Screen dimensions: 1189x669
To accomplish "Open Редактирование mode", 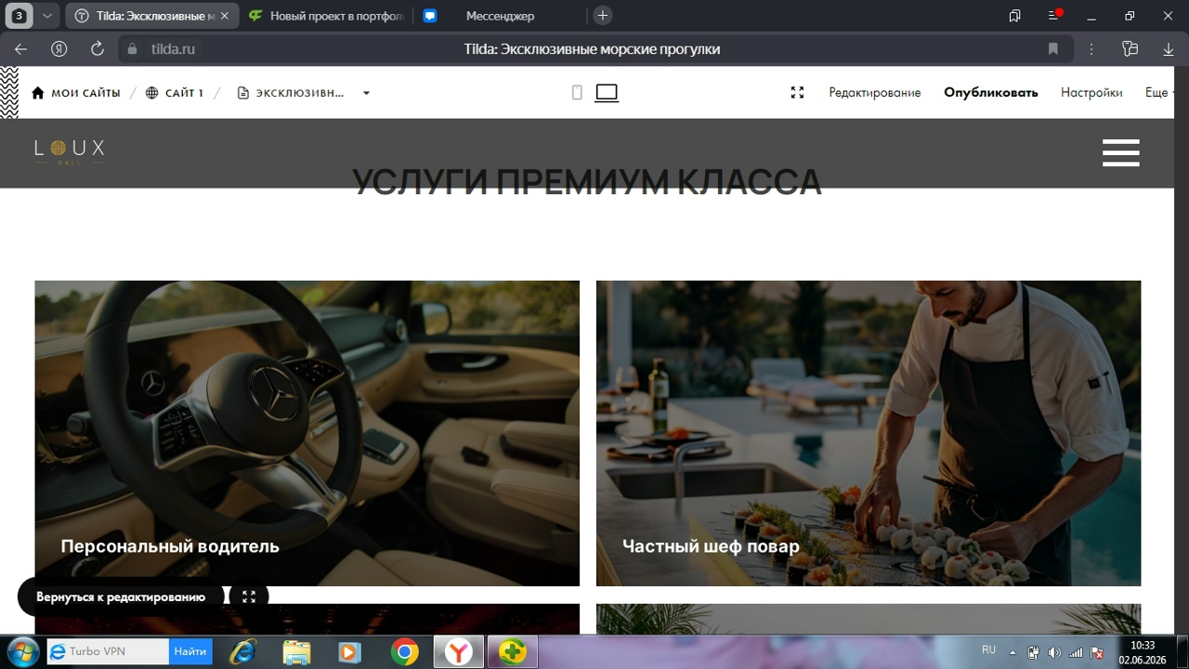I will 875,93.
